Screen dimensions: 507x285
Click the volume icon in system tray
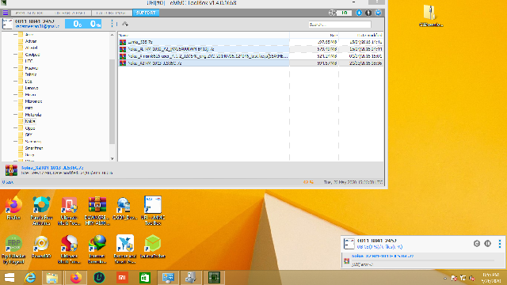click(472, 278)
